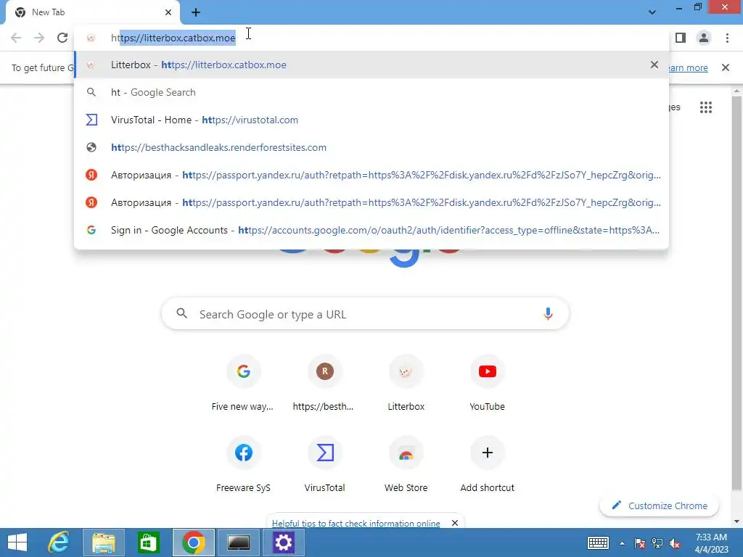Open the YouTube shortcut tile
Screen dimensions: 743x557
click(x=487, y=384)
